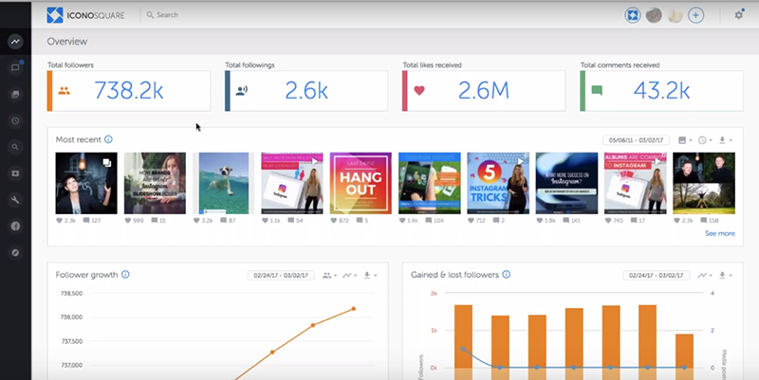Click the plus circle to add account
The height and width of the screenshot is (380, 759).
pyautogui.click(x=695, y=15)
